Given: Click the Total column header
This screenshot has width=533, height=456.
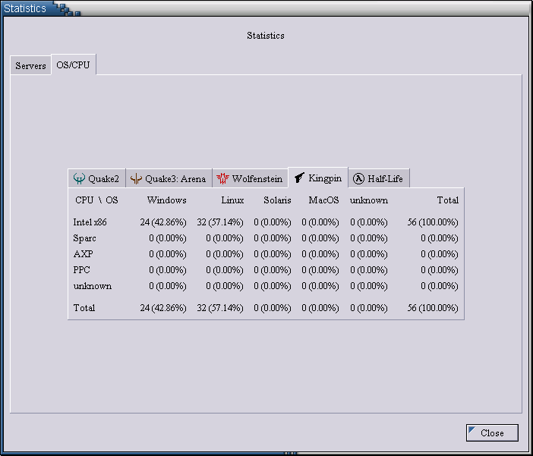Looking at the screenshot, I should point(448,200).
